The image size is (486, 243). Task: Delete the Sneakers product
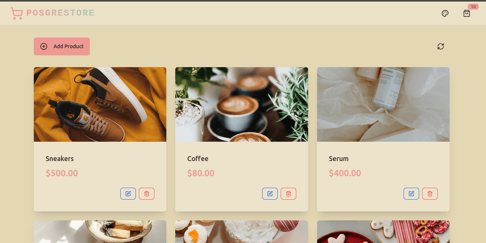pos(147,194)
